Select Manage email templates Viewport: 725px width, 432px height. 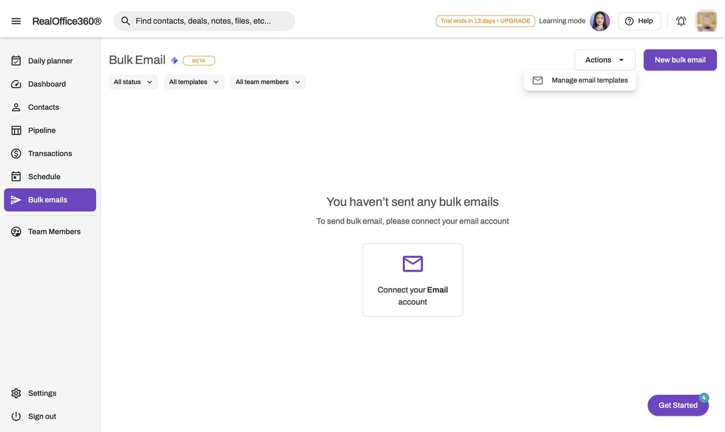[x=589, y=80]
